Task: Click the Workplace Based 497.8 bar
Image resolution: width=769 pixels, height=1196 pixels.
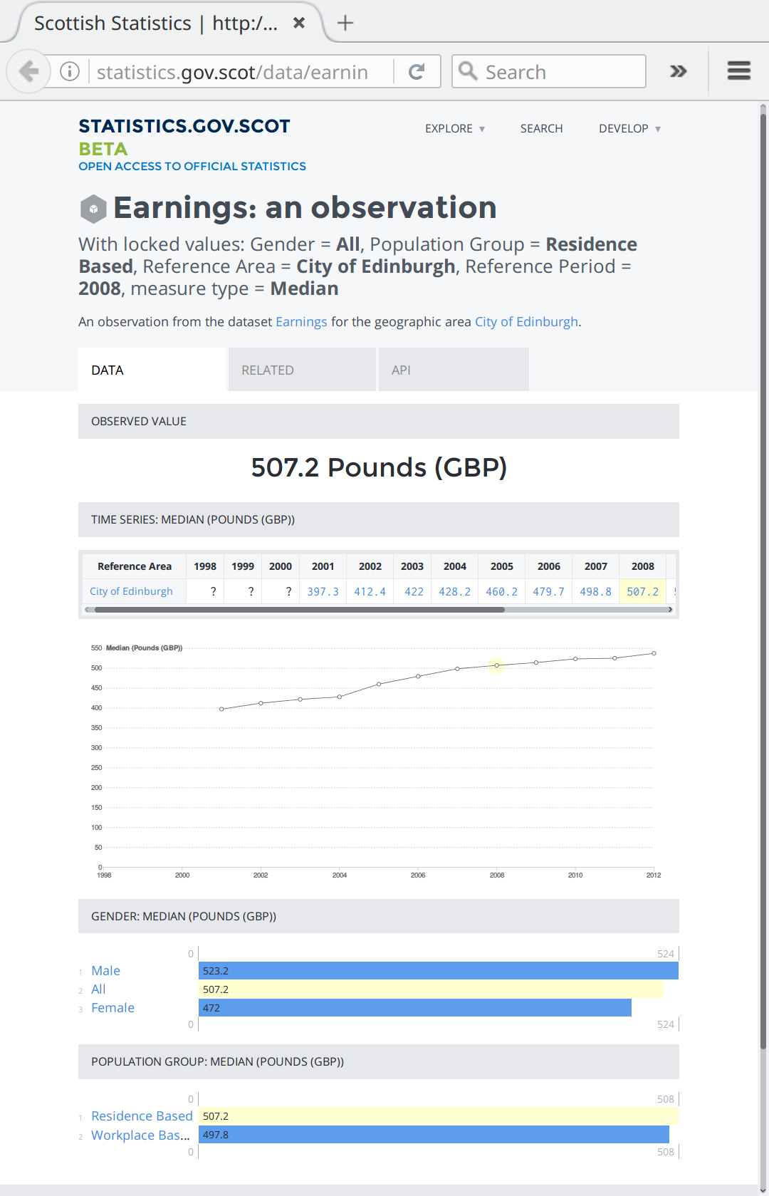Action: pos(434,1135)
